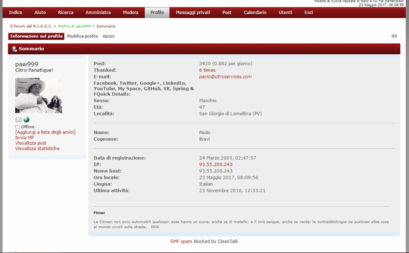Click the Visualizza statistiche link
The image size is (409, 253).
point(37,148)
